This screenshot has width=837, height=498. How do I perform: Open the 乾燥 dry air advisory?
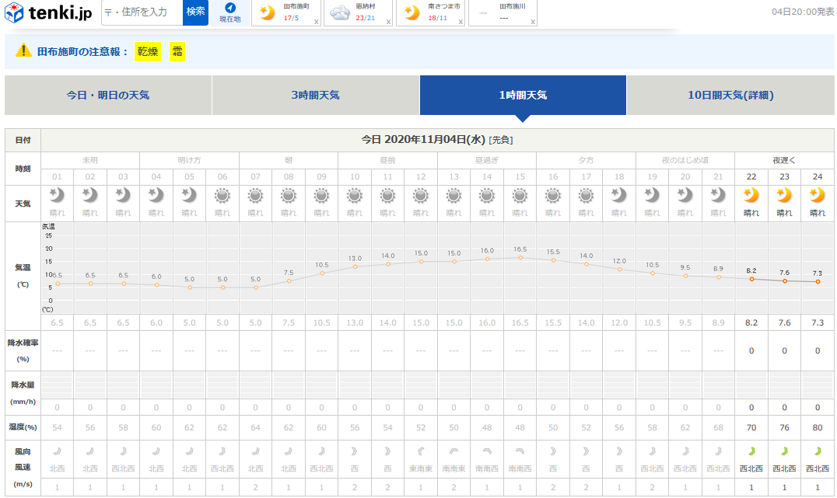148,52
